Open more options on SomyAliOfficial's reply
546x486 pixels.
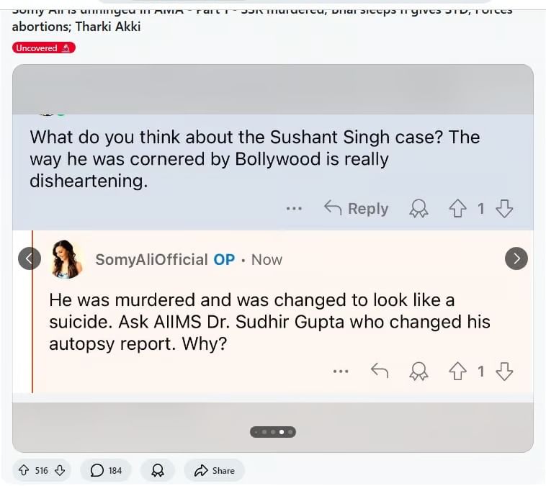tap(341, 372)
